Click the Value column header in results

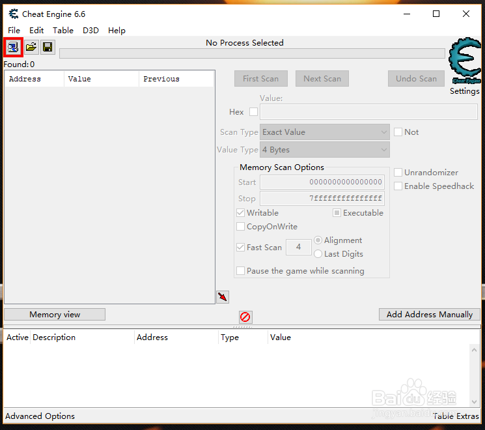pos(102,79)
